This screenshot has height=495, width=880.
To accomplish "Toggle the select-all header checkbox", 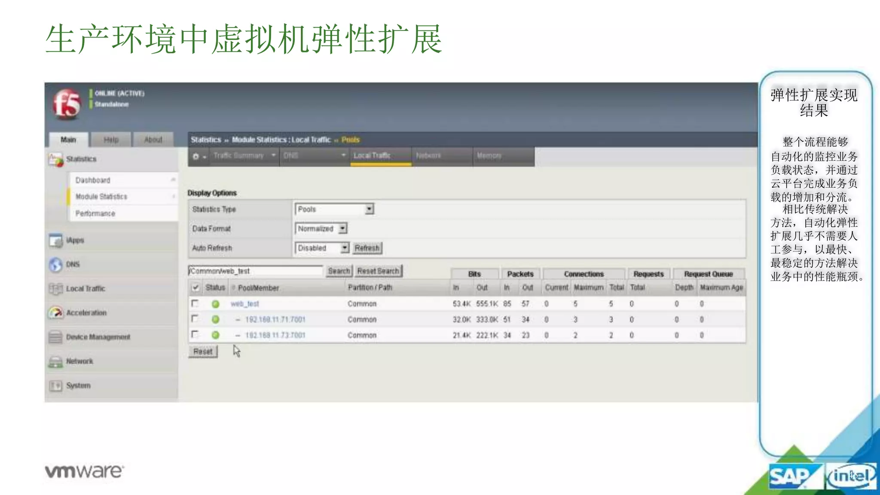I will [196, 287].
